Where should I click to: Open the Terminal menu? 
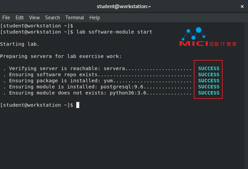75,18
